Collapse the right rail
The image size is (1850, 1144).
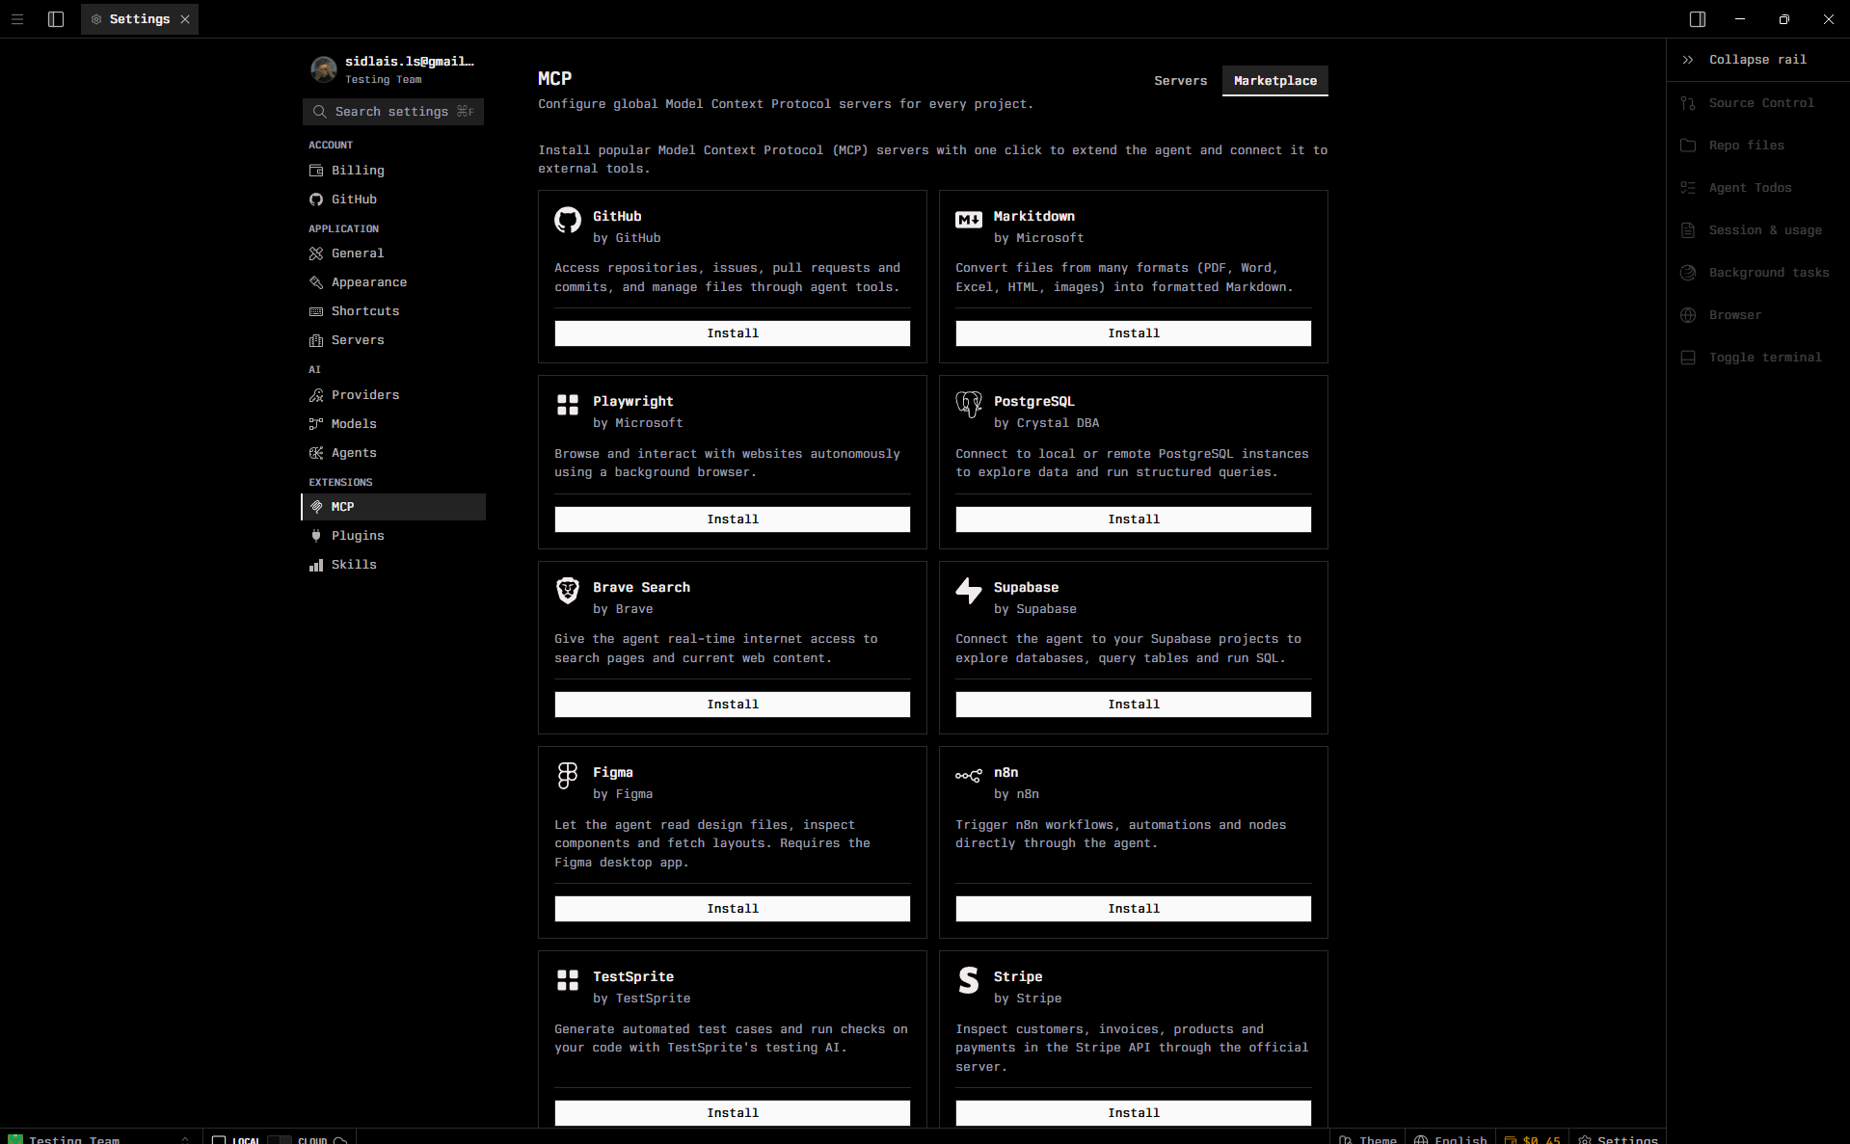[x=1758, y=60]
